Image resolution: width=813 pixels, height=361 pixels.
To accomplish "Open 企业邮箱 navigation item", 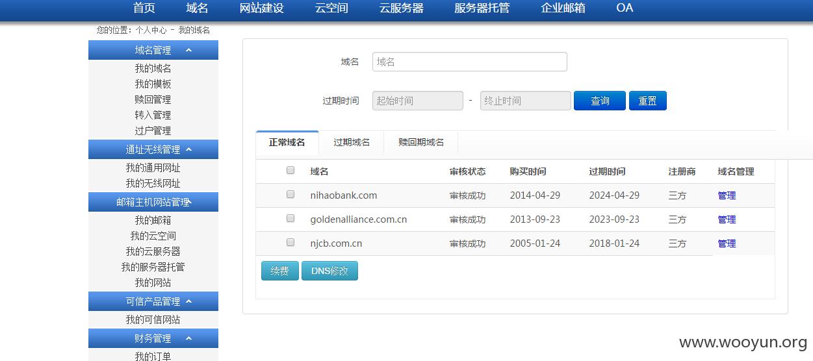I will click(x=563, y=8).
